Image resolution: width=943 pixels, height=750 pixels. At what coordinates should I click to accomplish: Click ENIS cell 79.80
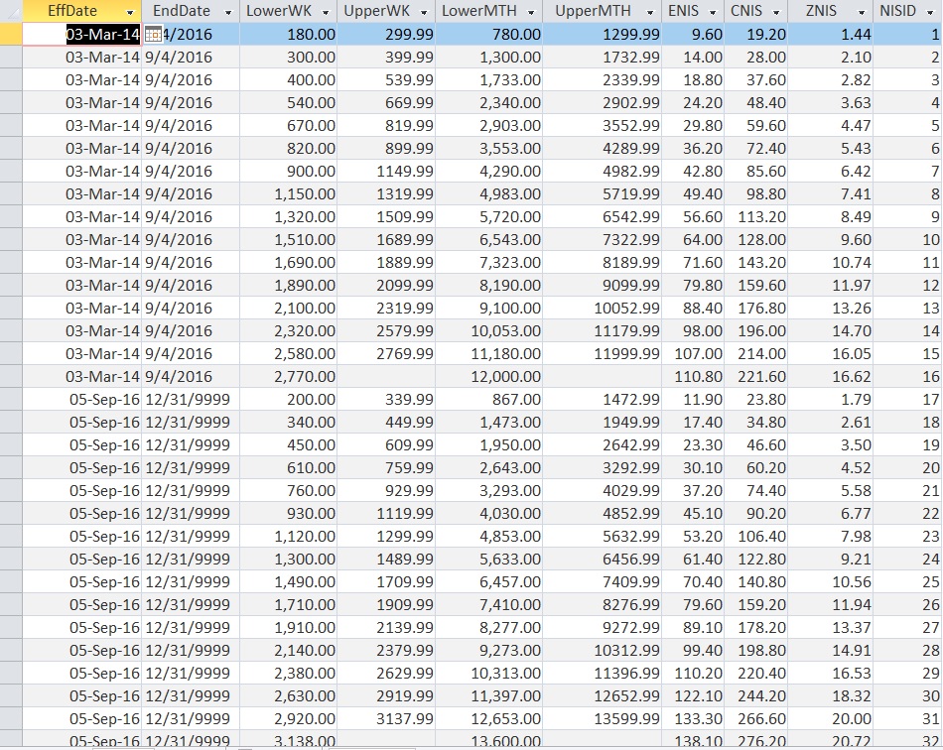pos(694,286)
